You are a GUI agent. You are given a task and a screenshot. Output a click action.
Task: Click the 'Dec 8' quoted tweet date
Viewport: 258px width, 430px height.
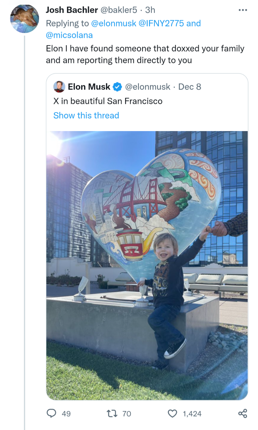pyautogui.click(x=190, y=87)
